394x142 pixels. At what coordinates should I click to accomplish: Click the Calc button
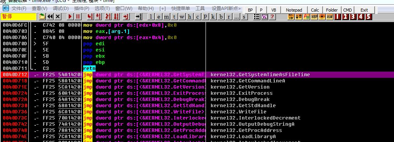[x=315, y=10]
